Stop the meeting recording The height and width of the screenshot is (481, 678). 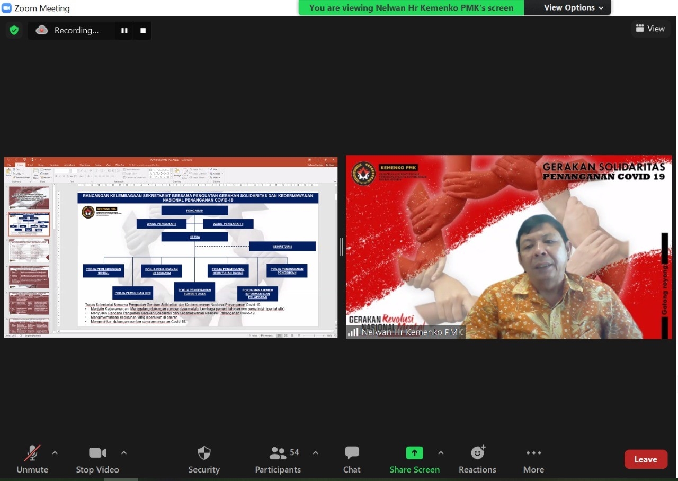point(143,31)
